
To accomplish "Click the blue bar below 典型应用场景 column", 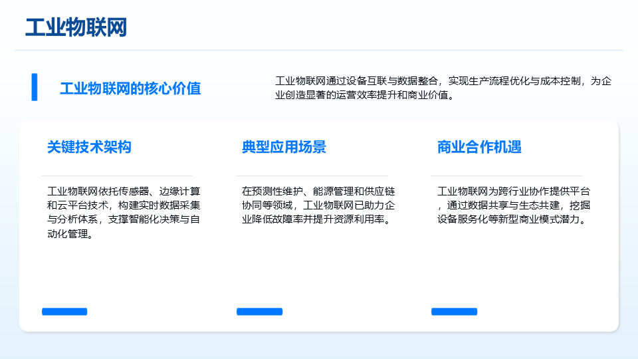I will (x=259, y=311).
